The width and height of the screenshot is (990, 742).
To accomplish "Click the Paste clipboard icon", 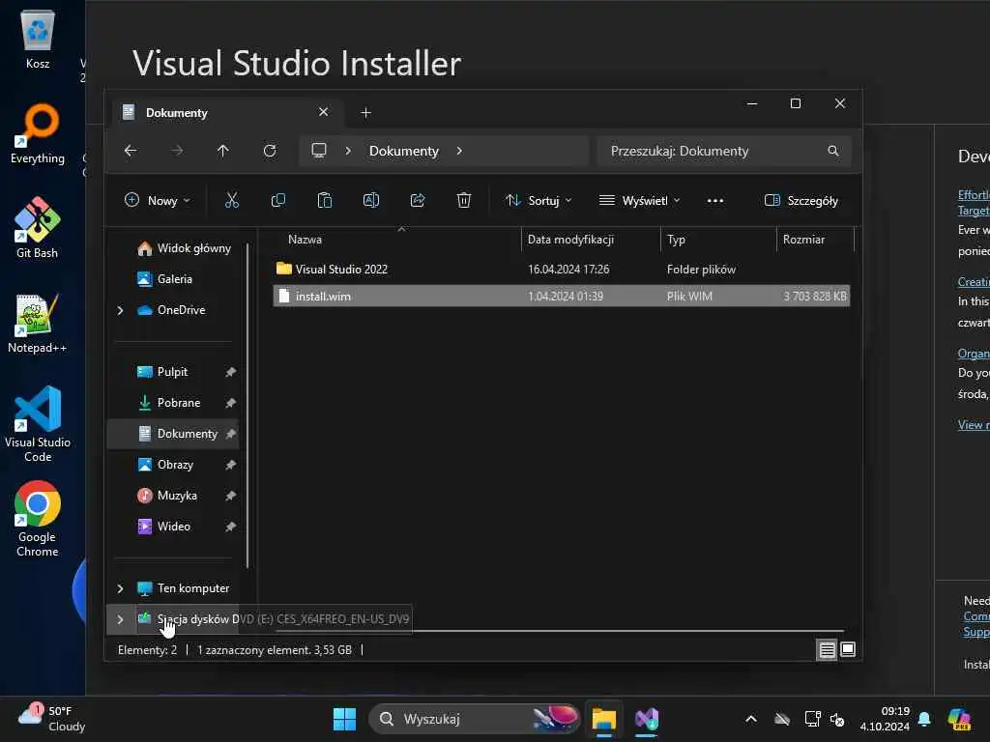I will [x=325, y=201].
